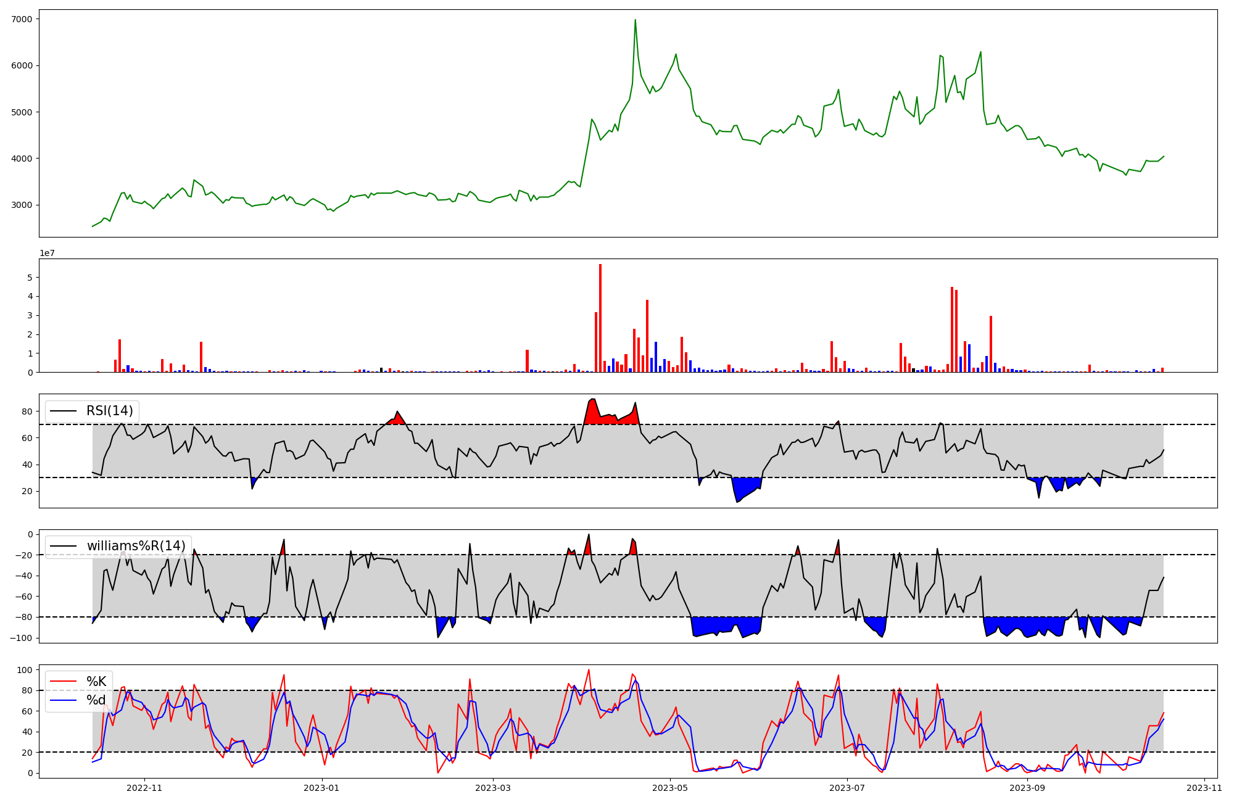
Task: Click the 2022-11 date tick label
Action: pyautogui.click(x=144, y=788)
